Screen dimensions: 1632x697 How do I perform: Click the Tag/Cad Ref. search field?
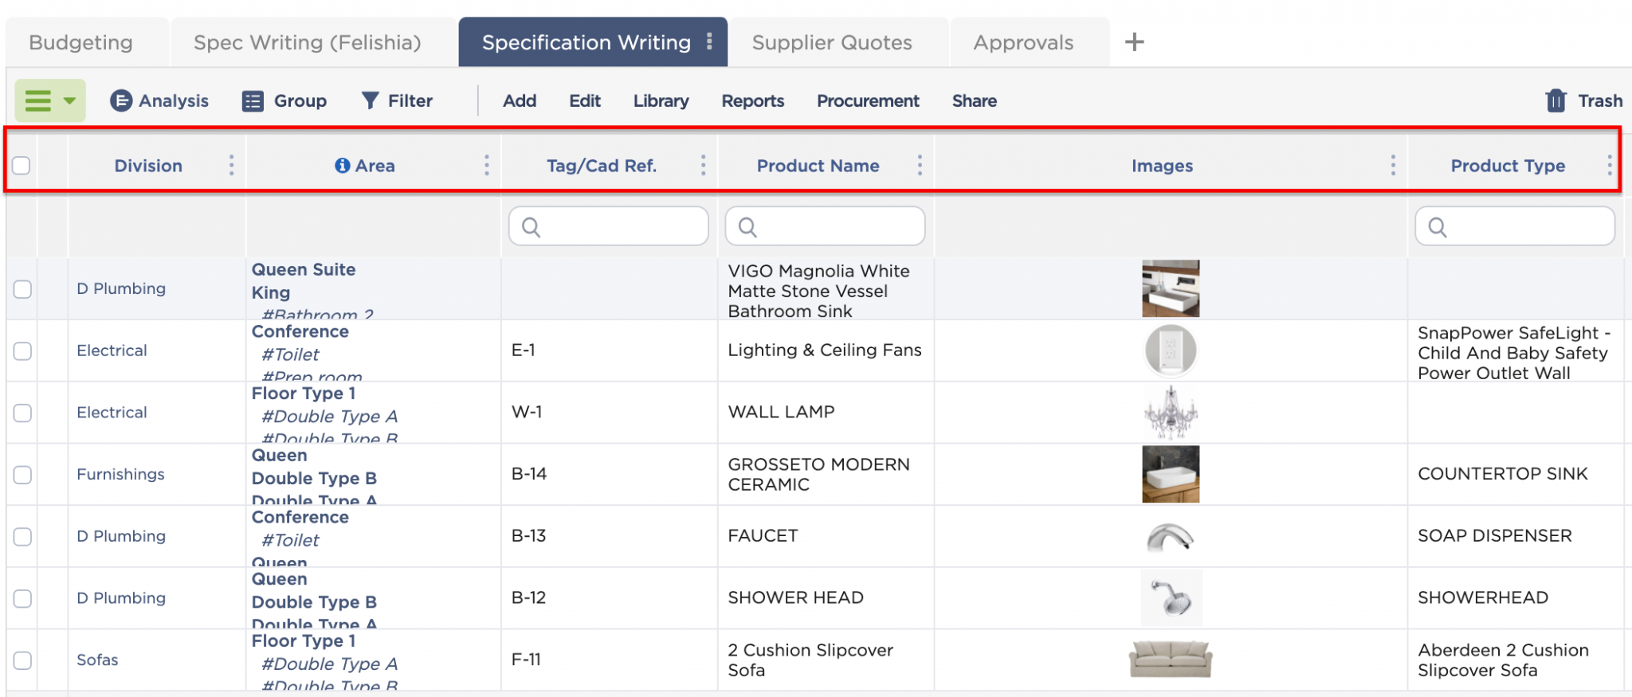[x=618, y=227]
